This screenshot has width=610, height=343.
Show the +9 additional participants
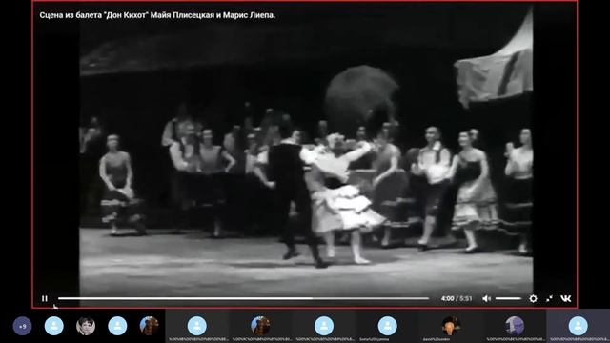coord(22,326)
